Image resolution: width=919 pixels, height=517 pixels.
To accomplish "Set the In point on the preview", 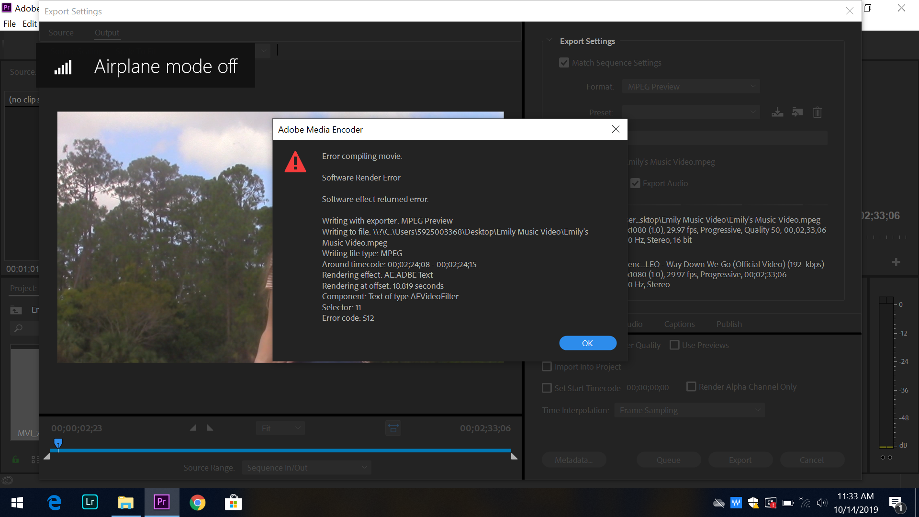I will (193, 427).
